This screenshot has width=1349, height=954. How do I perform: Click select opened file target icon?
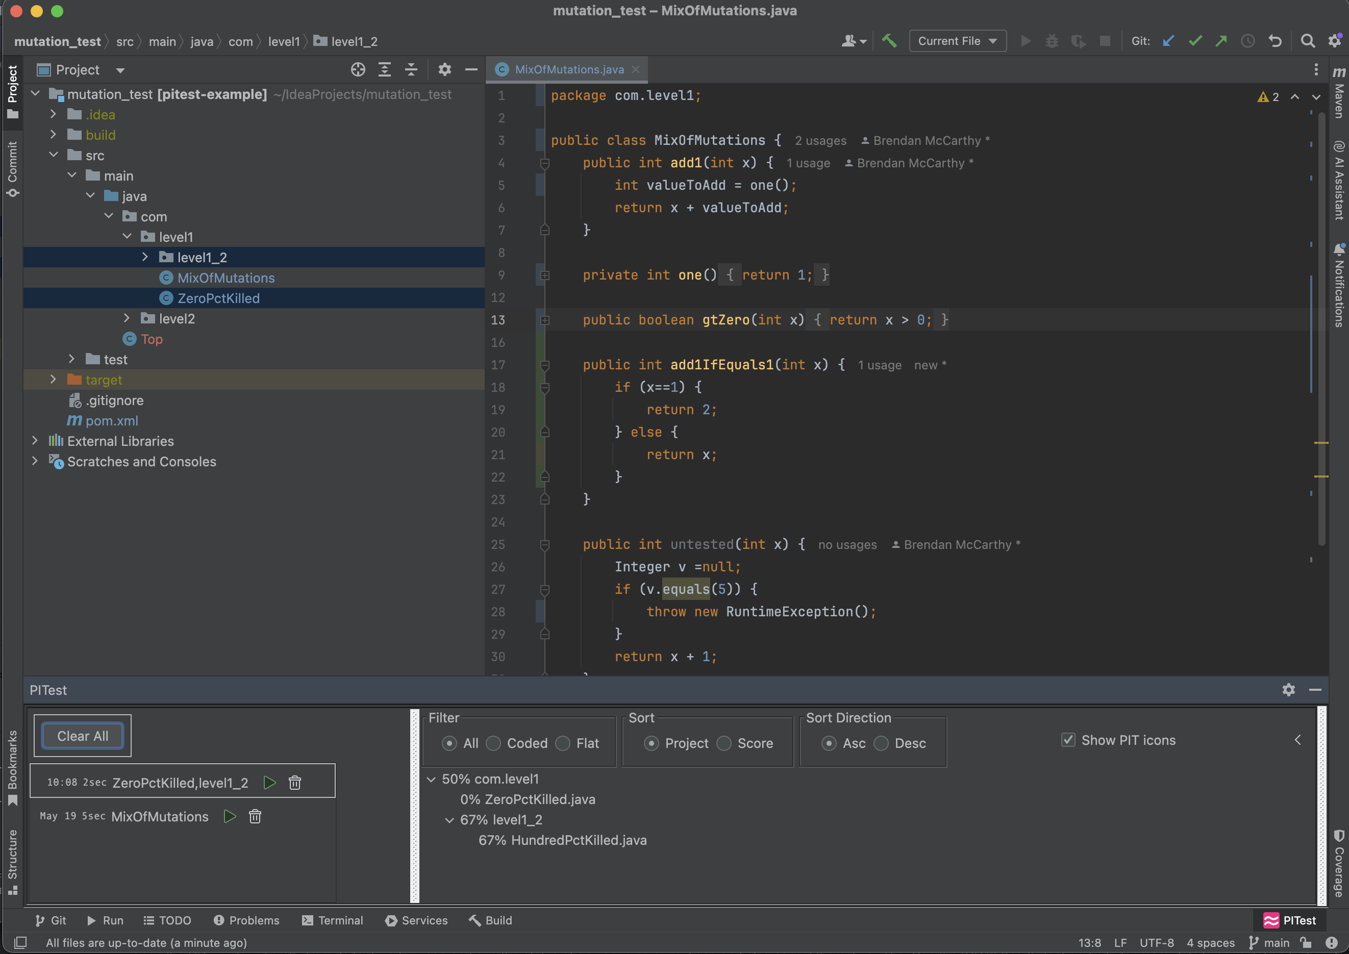(358, 70)
